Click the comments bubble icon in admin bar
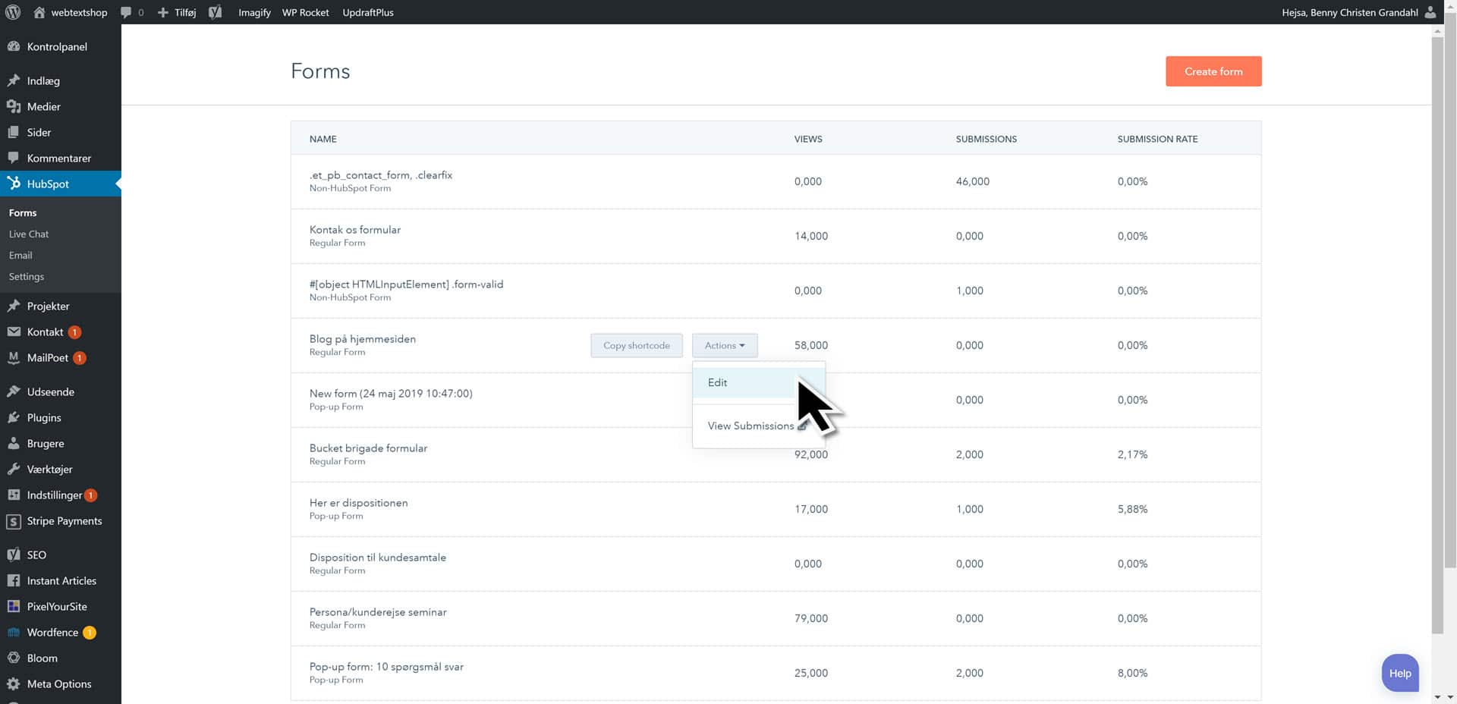The image size is (1457, 704). click(x=126, y=12)
